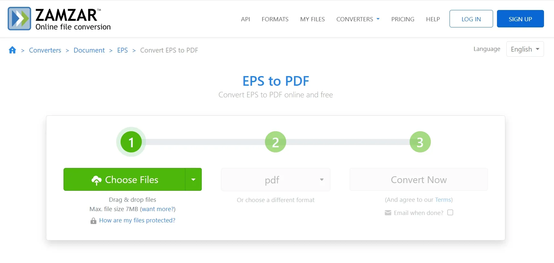Viewport: 554px width, 263px height.
Task: Click the envelope icon beside Email when done
Action: pos(387,213)
